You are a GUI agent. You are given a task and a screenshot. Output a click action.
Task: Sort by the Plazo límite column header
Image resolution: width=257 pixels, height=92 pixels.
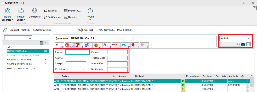221,76
